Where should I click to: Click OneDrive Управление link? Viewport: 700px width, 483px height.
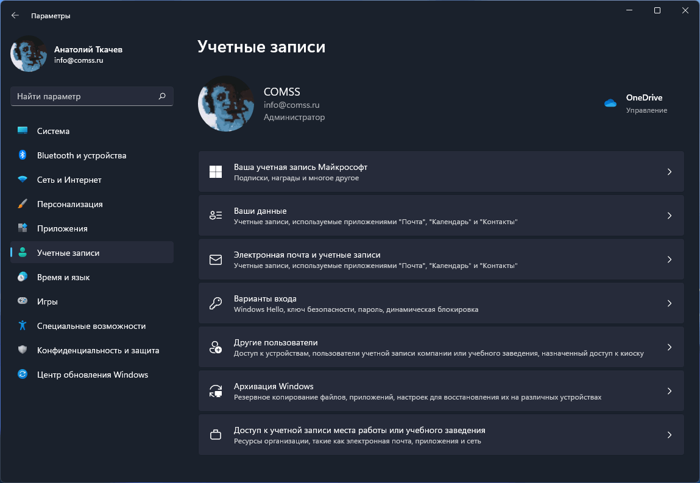pyautogui.click(x=646, y=110)
